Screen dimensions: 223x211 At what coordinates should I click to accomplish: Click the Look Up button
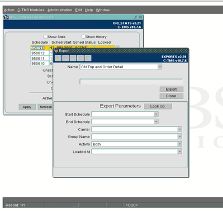(x=158, y=106)
